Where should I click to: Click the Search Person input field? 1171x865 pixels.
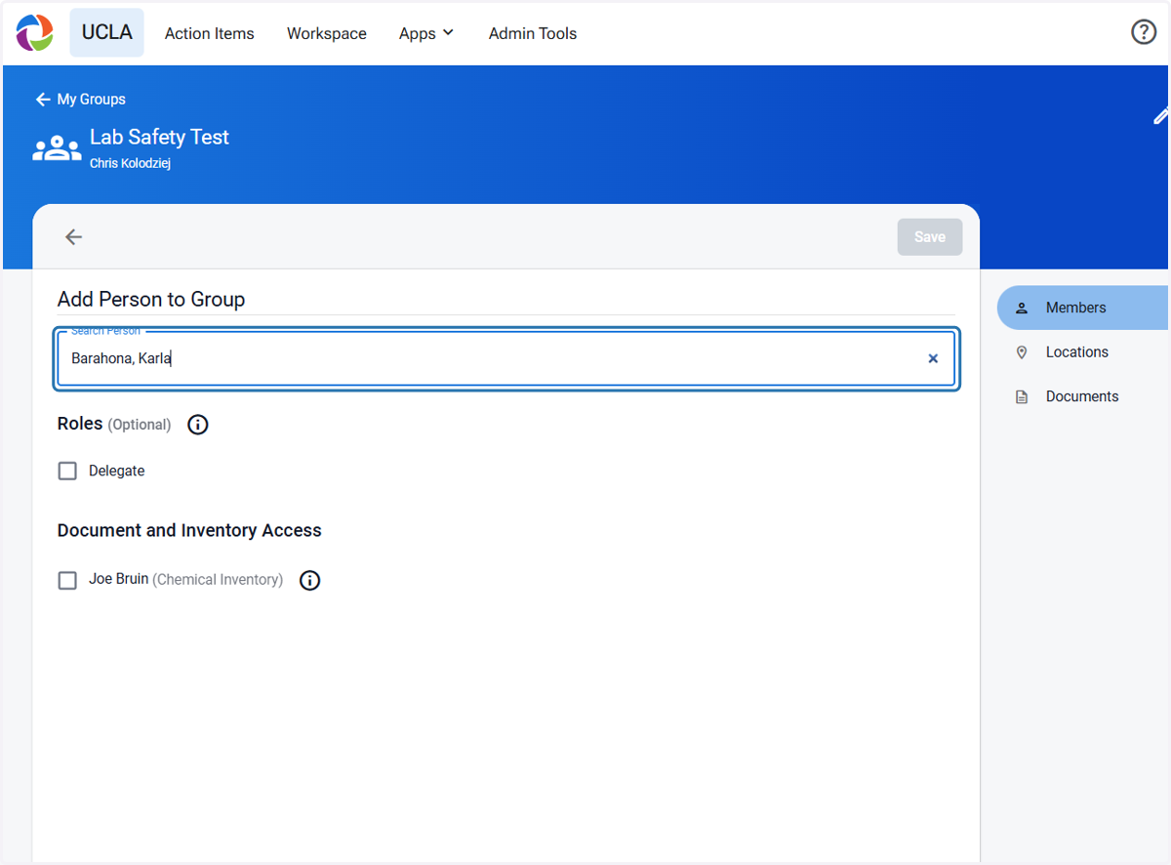click(x=505, y=358)
